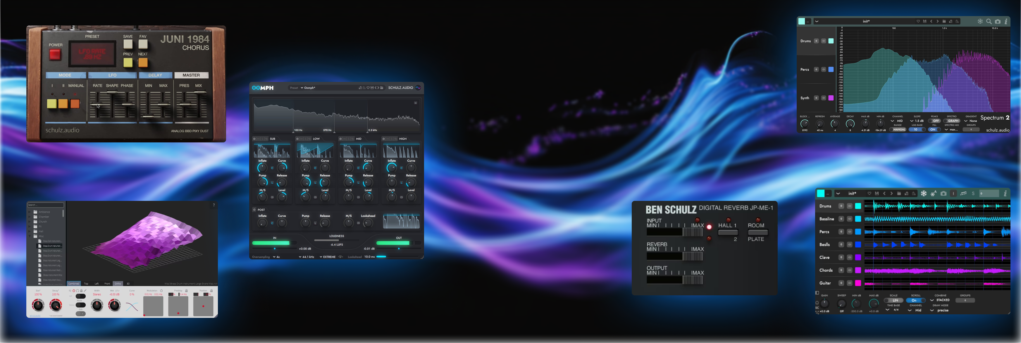Click the Predelay lock icon
Screen dimensions: 1021x343
tap(186, 291)
